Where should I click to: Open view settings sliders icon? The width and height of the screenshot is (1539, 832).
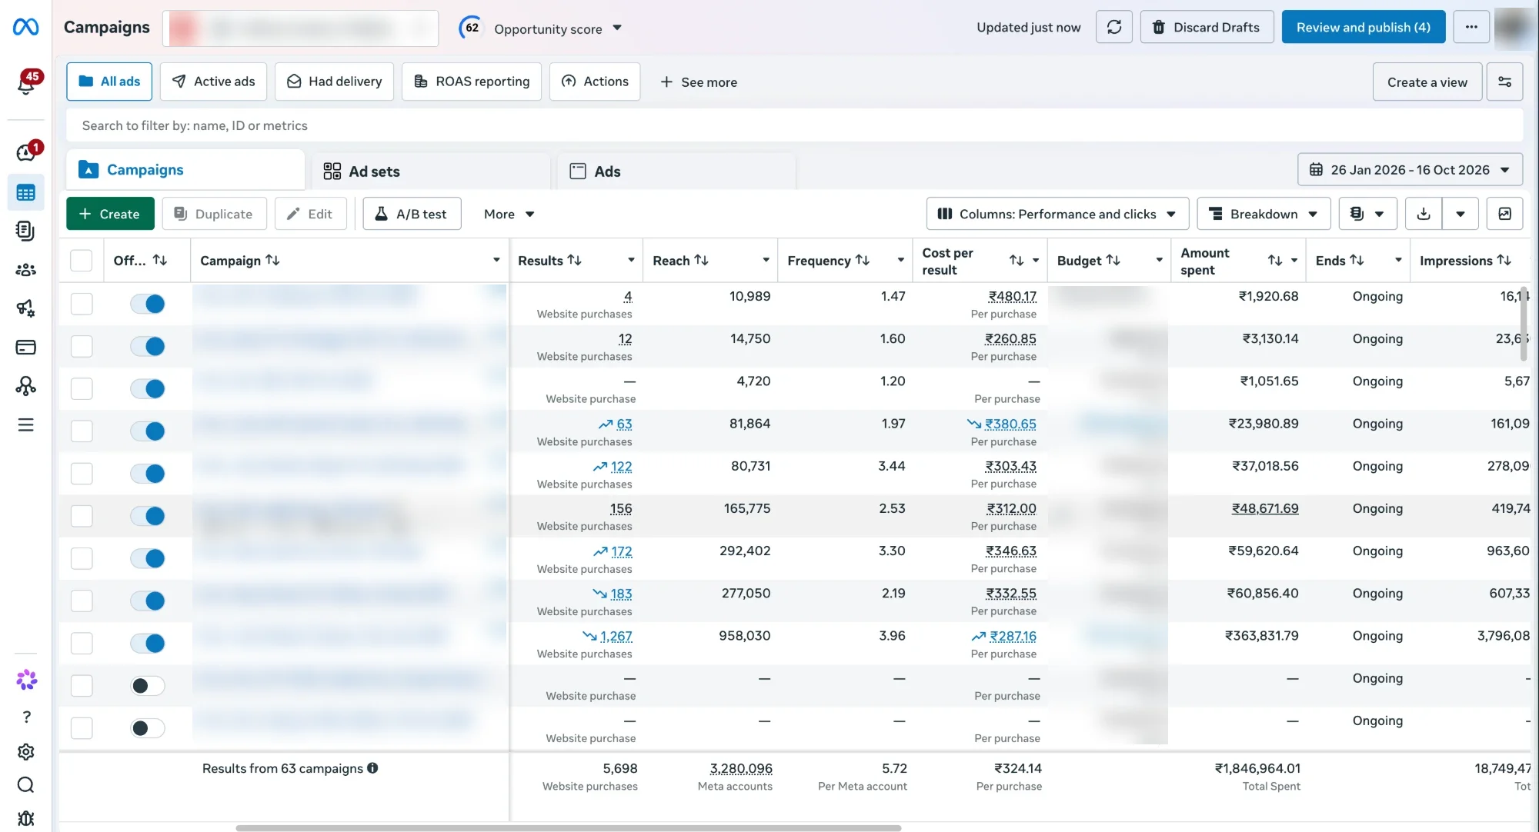click(1504, 82)
